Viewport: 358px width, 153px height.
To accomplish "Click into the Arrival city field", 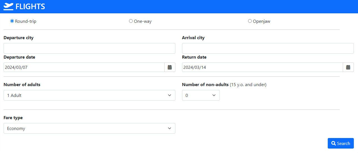I will pos(268,48).
